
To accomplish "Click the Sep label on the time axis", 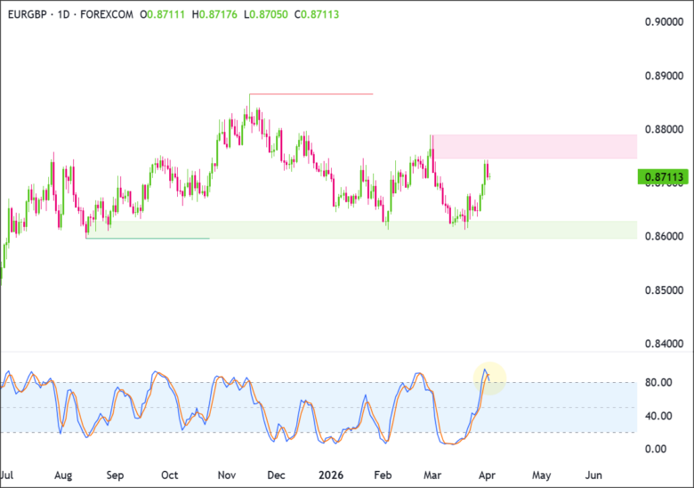I will coord(115,476).
